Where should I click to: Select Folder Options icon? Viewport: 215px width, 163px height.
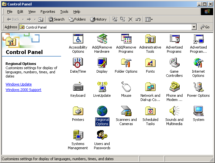[x=126, y=63]
